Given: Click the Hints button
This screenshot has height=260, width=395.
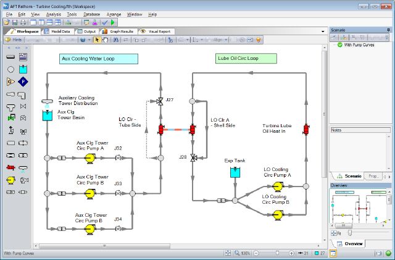Looking at the screenshot, I should 14,40.
